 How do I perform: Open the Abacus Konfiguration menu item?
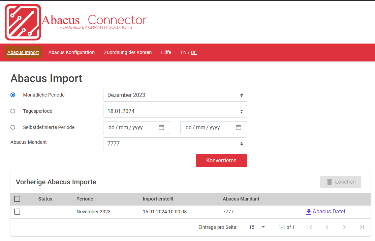[x=71, y=52]
